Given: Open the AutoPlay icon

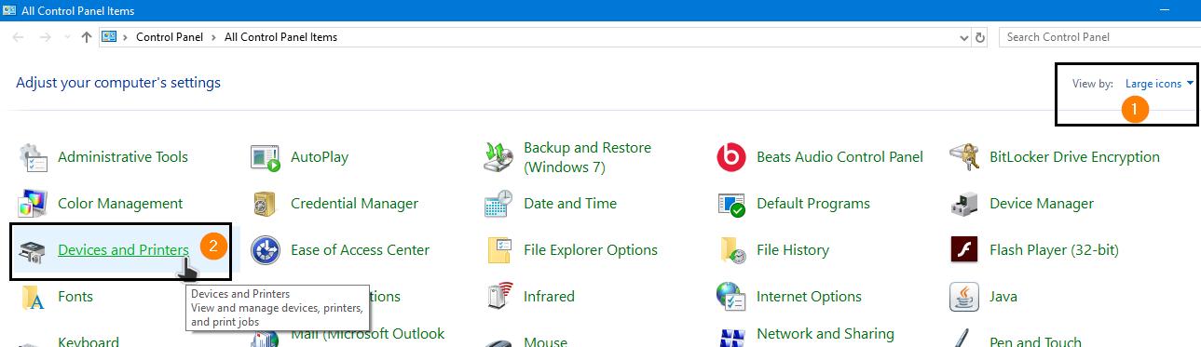Looking at the screenshot, I should point(266,157).
